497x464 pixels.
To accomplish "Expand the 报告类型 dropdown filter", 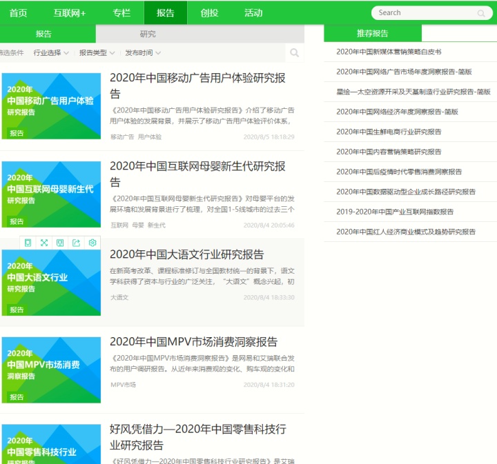I will coord(97,53).
